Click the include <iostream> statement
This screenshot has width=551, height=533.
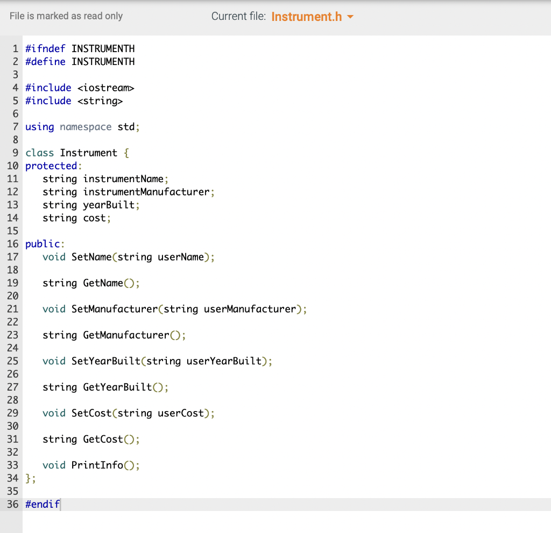click(x=80, y=88)
